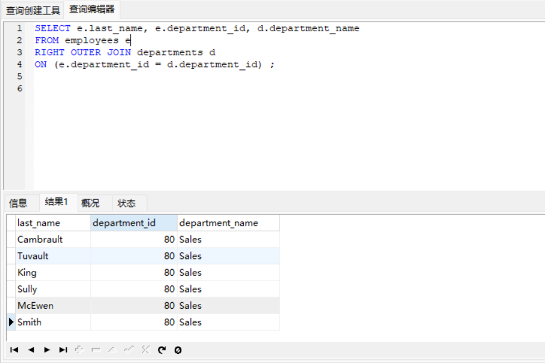Screen dimensions: 545x363
Task: Go to the first record
Action: (x=14, y=350)
